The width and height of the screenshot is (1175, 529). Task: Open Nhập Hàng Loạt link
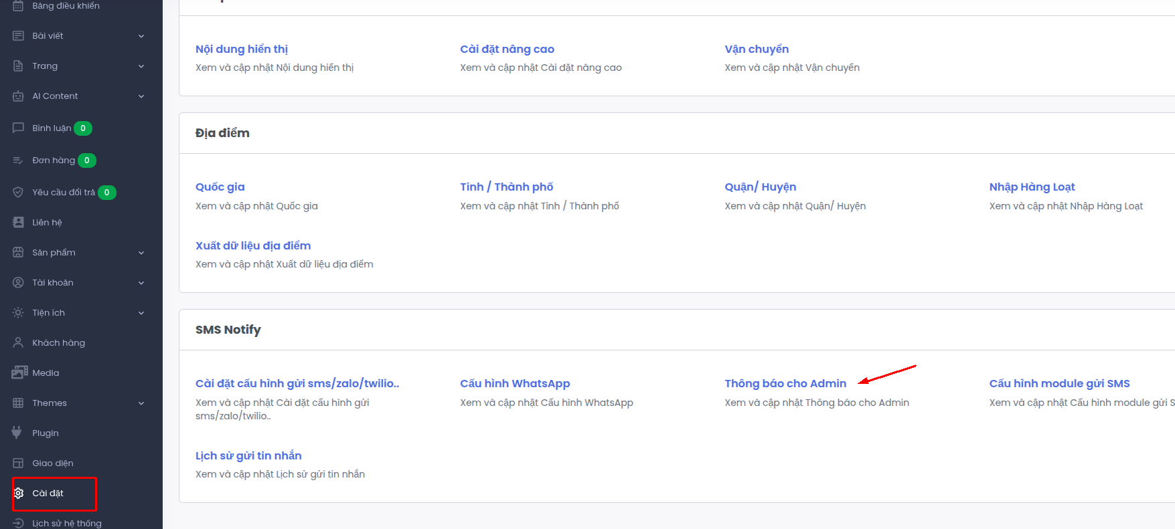click(x=1032, y=187)
